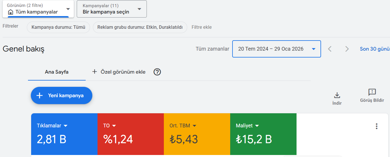The image size is (390, 157).
Task: Open the date range picker dropdown
Action: [x=314, y=49]
